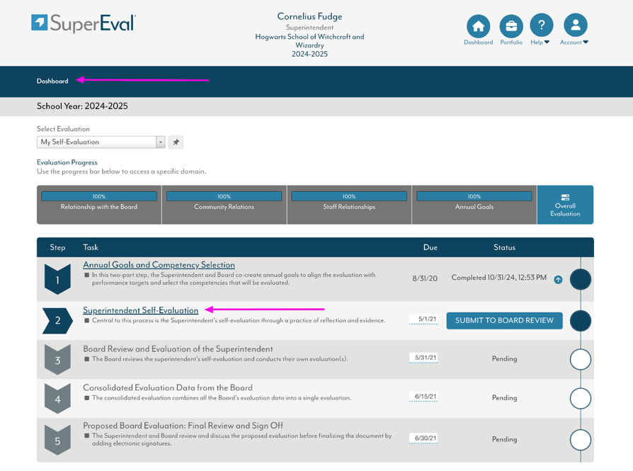
Task: Click the Cornelius Fudge name heading
Action: tap(309, 16)
